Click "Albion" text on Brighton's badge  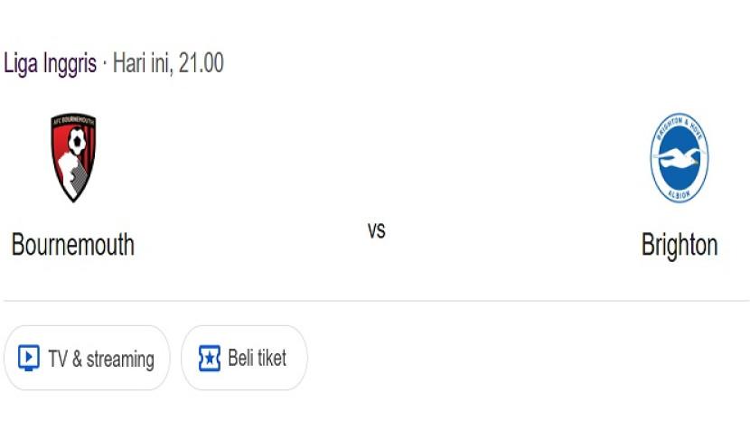[679, 193]
